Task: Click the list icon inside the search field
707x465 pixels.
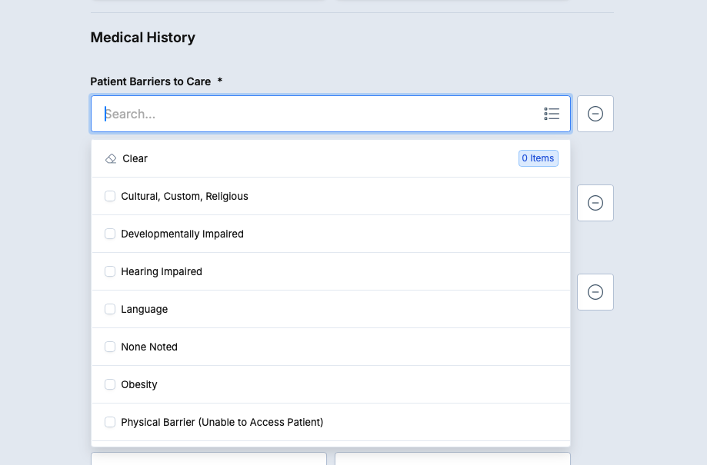Action: (x=552, y=114)
